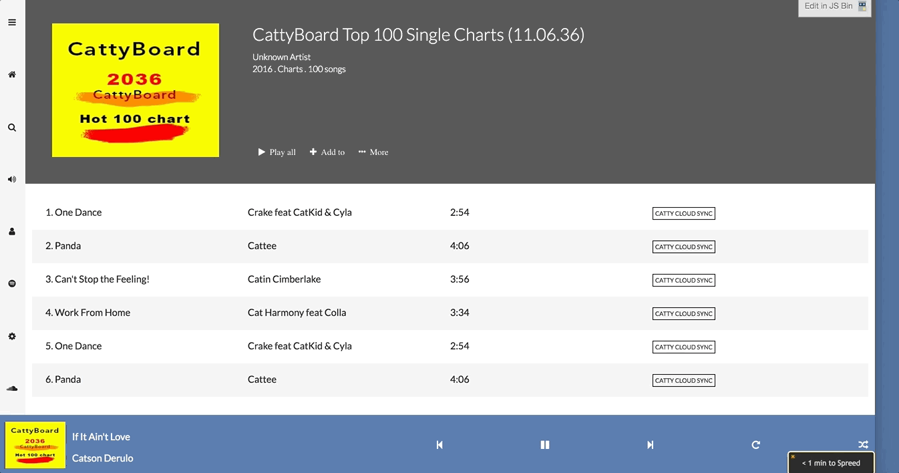
Task: Pause the currently playing track
Action: [544, 445]
